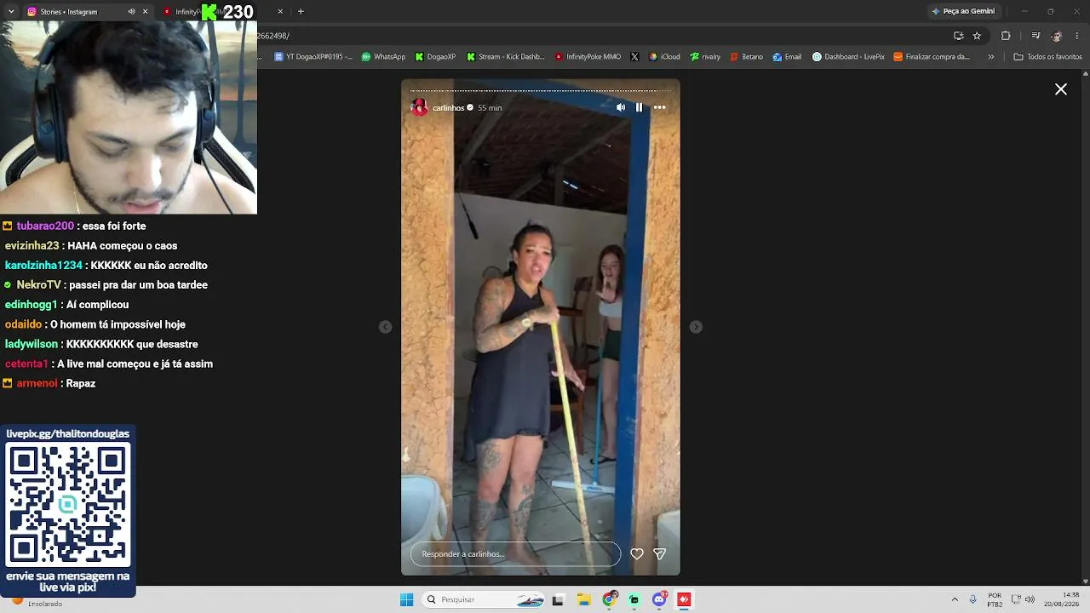The height and width of the screenshot is (613, 1090).
Task: Open the Dashboard - LivePix bookmark
Action: pos(848,57)
